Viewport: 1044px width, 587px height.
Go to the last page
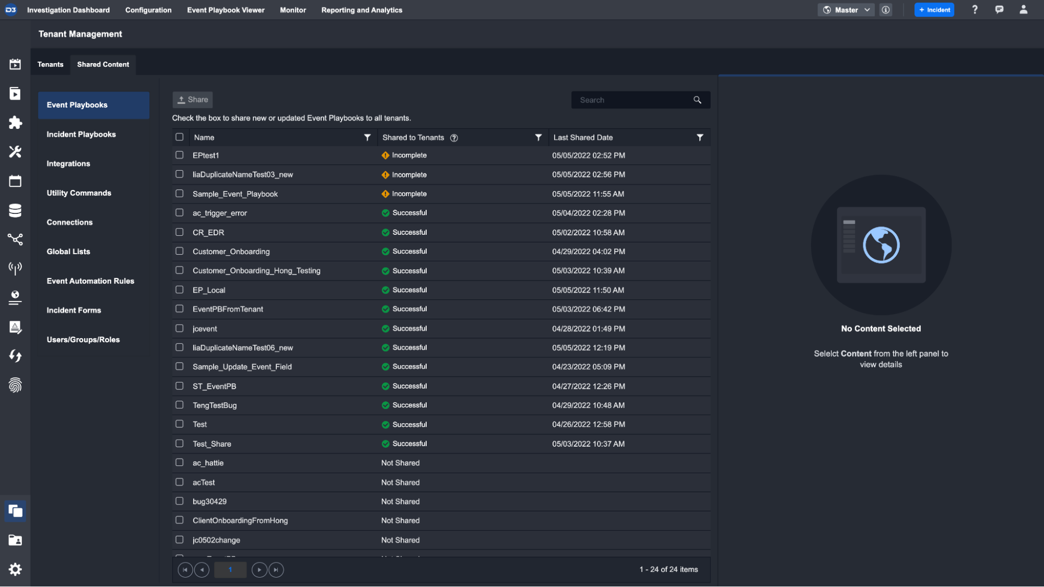276,570
